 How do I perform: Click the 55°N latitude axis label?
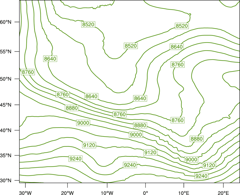tap(6, 51)
